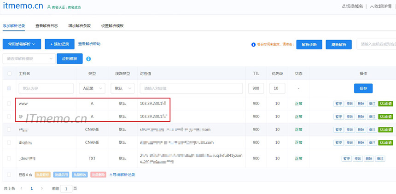396x194 pixels.
Task: Click the info icon before 若长时间未生效 notice
Action: [x=254, y=45]
